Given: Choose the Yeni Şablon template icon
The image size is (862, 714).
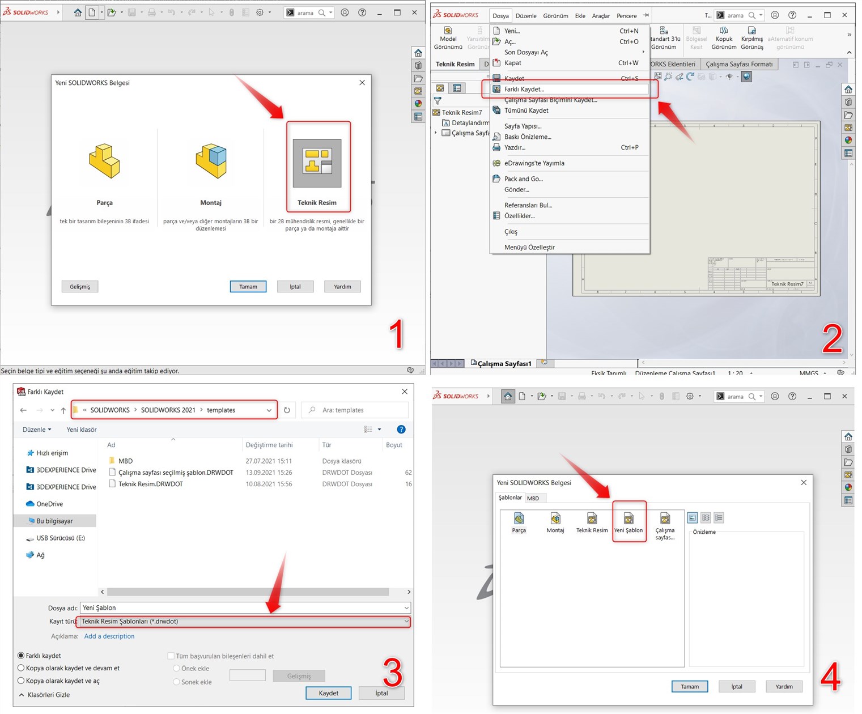Looking at the screenshot, I should coord(629,522).
